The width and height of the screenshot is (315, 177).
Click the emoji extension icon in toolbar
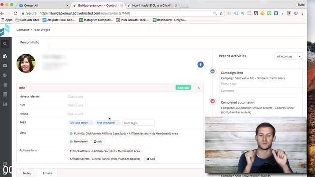[x=262, y=13]
